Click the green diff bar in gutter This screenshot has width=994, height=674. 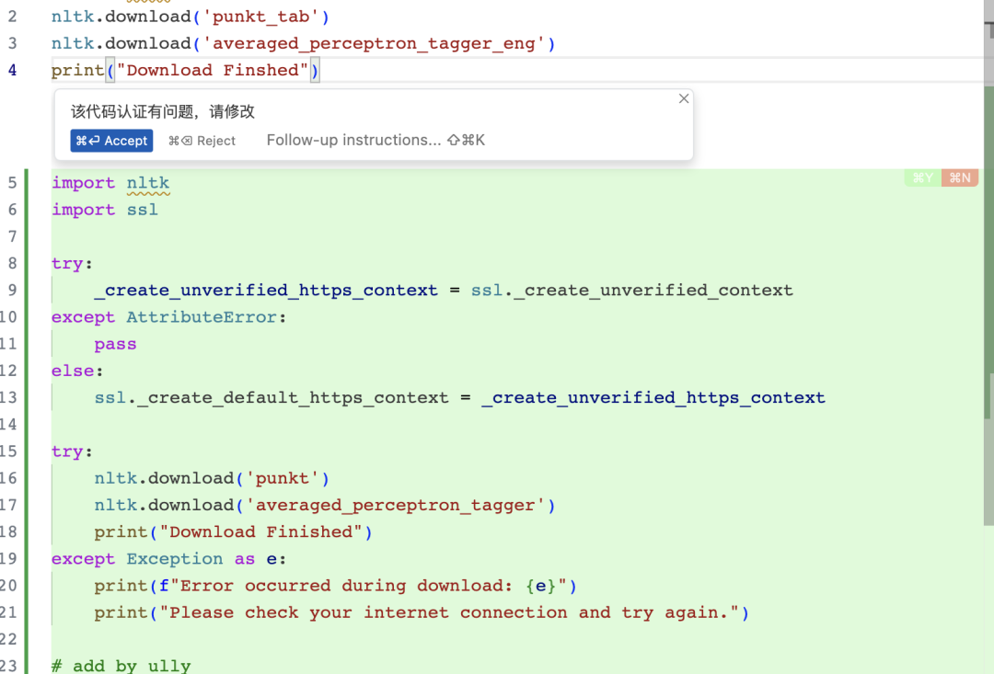(x=27, y=414)
